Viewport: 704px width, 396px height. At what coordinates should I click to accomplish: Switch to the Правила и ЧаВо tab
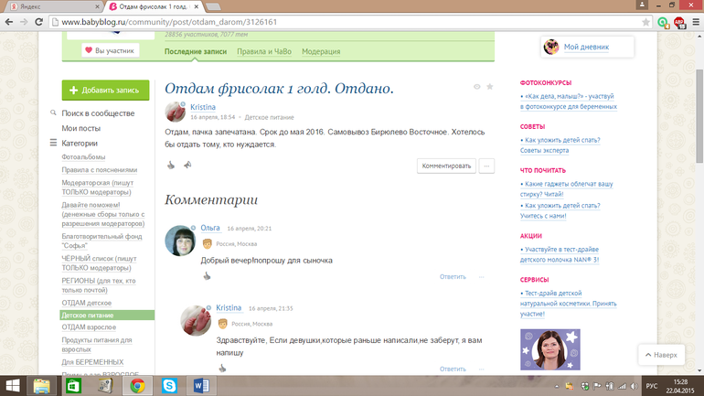point(263,52)
